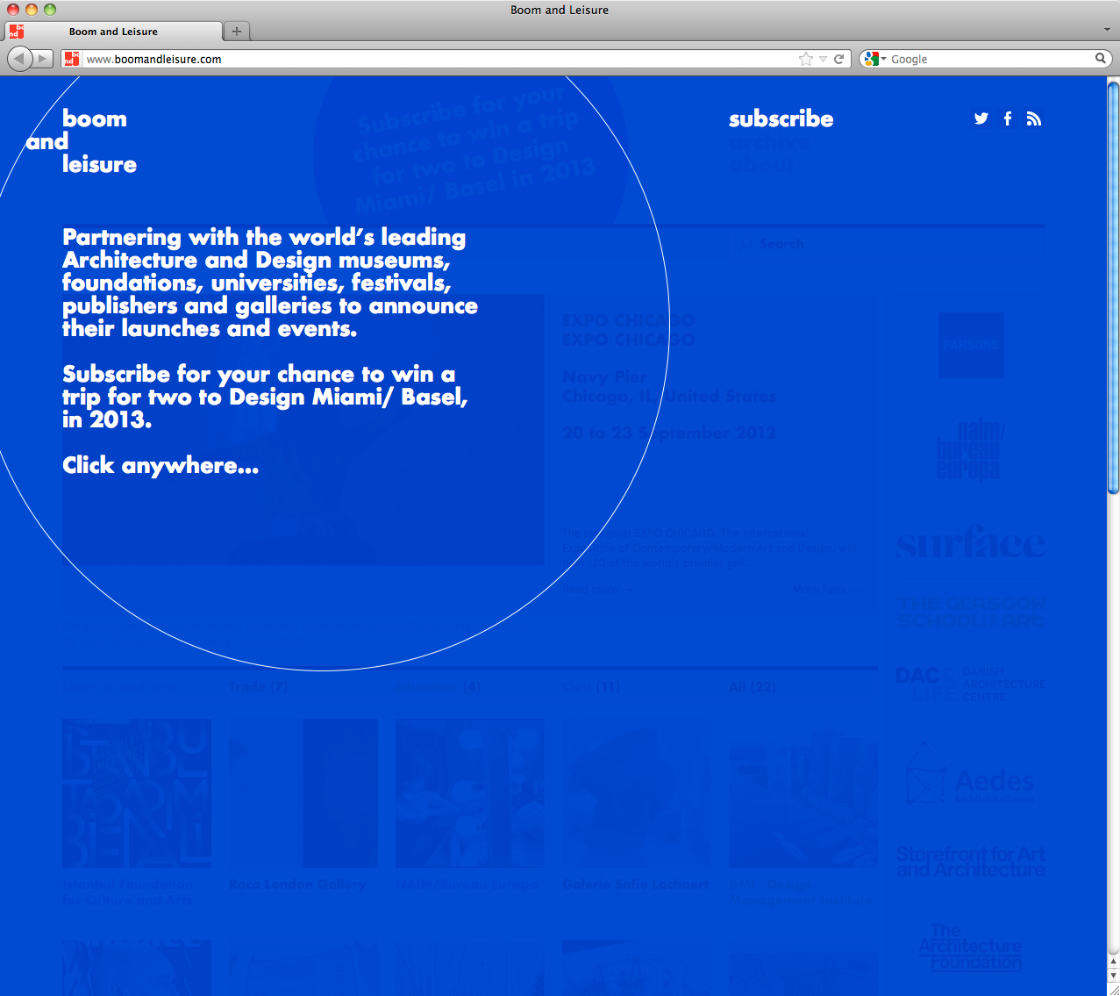
Task: Go forward using the browser forward arrow
Action: coord(42,59)
